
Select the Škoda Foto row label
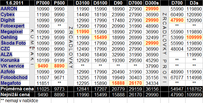13,43
